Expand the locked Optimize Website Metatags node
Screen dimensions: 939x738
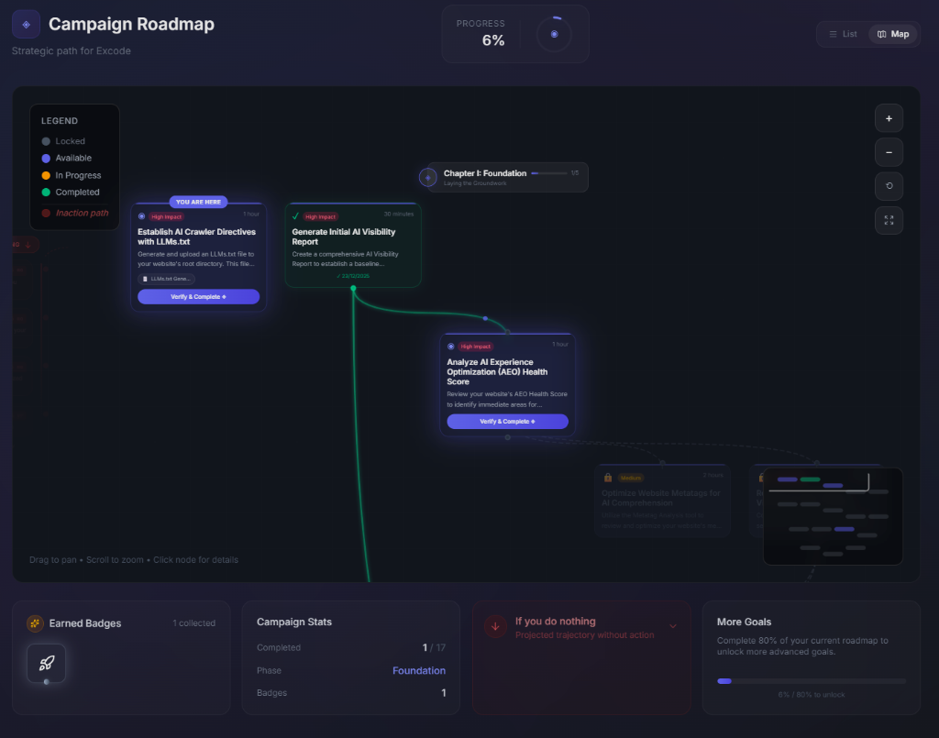662,500
